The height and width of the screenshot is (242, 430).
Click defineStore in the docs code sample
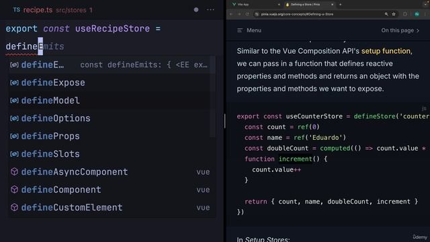click(374, 116)
